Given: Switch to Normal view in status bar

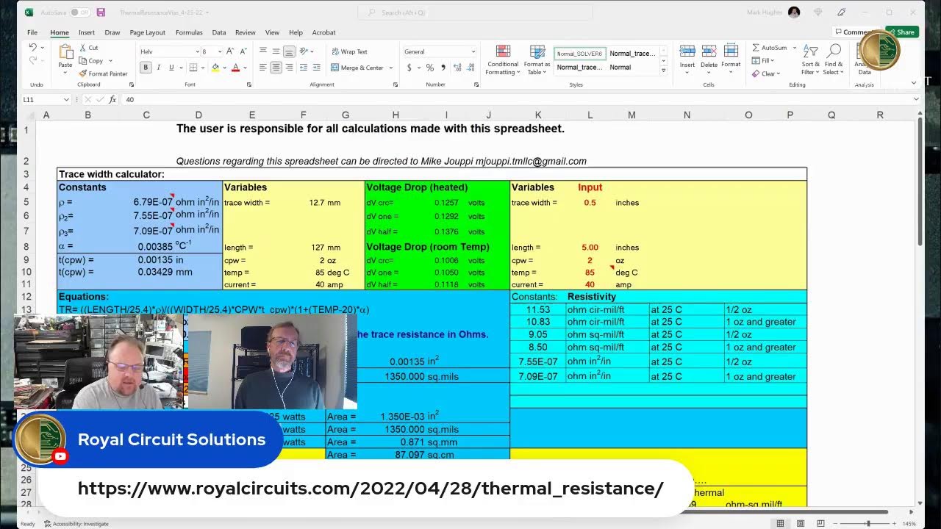Looking at the screenshot, I should pos(781,523).
